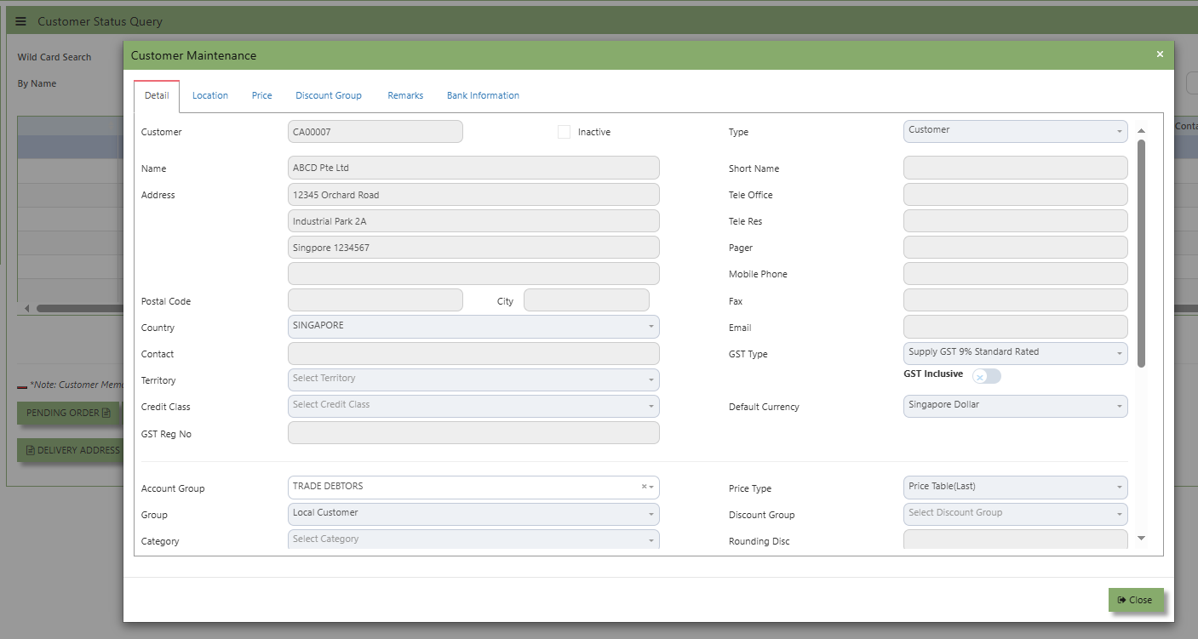Switch to the Price tab
The width and height of the screenshot is (1198, 639).
(x=262, y=96)
